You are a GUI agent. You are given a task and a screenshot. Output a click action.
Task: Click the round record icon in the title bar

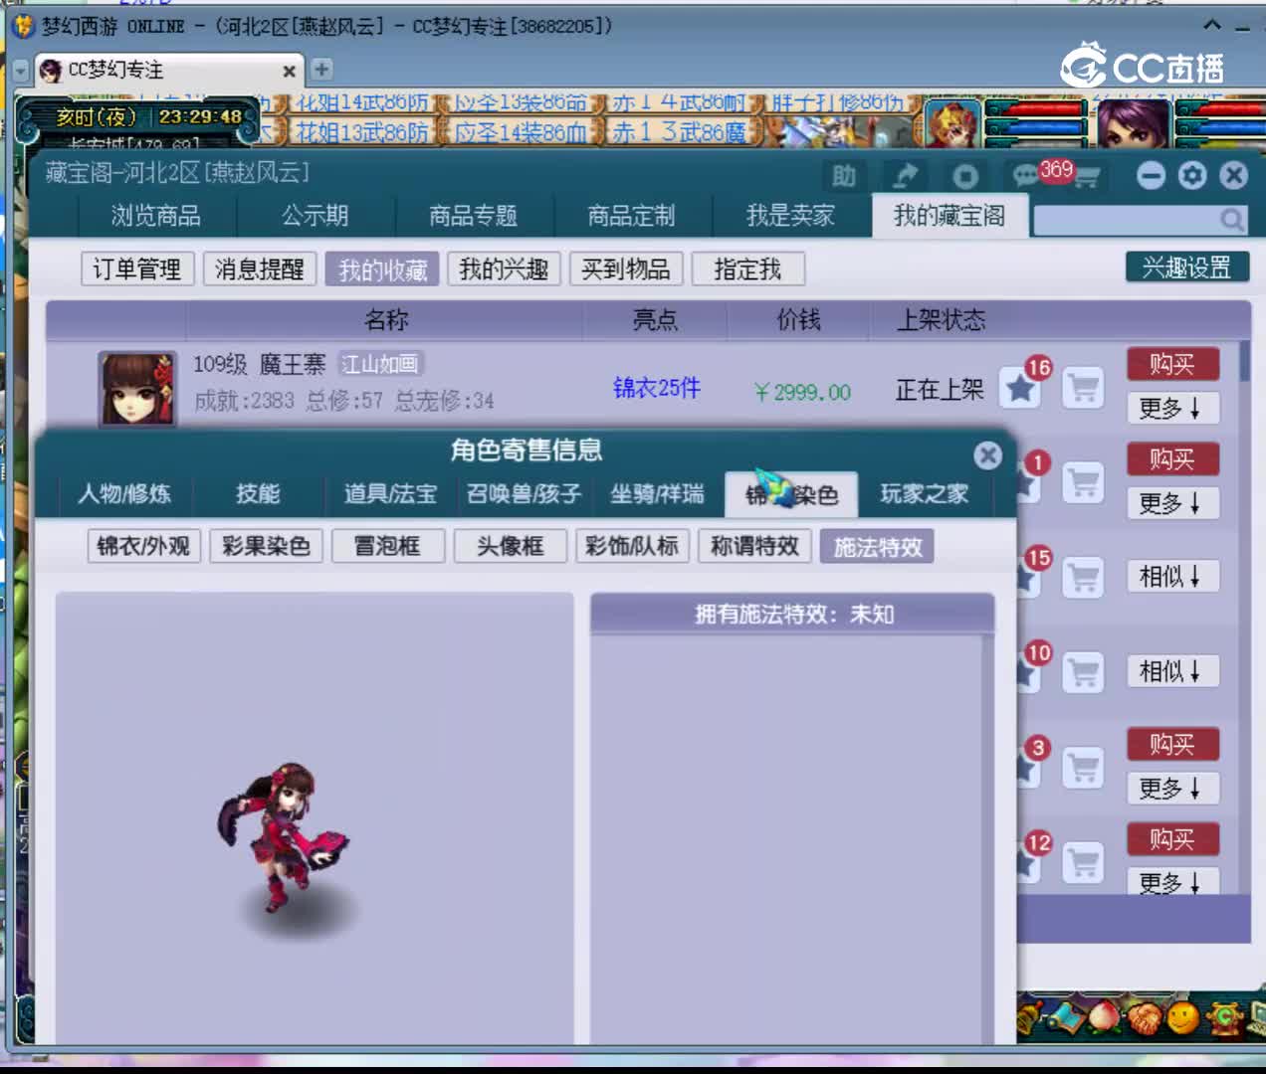click(x=964, y=177)
